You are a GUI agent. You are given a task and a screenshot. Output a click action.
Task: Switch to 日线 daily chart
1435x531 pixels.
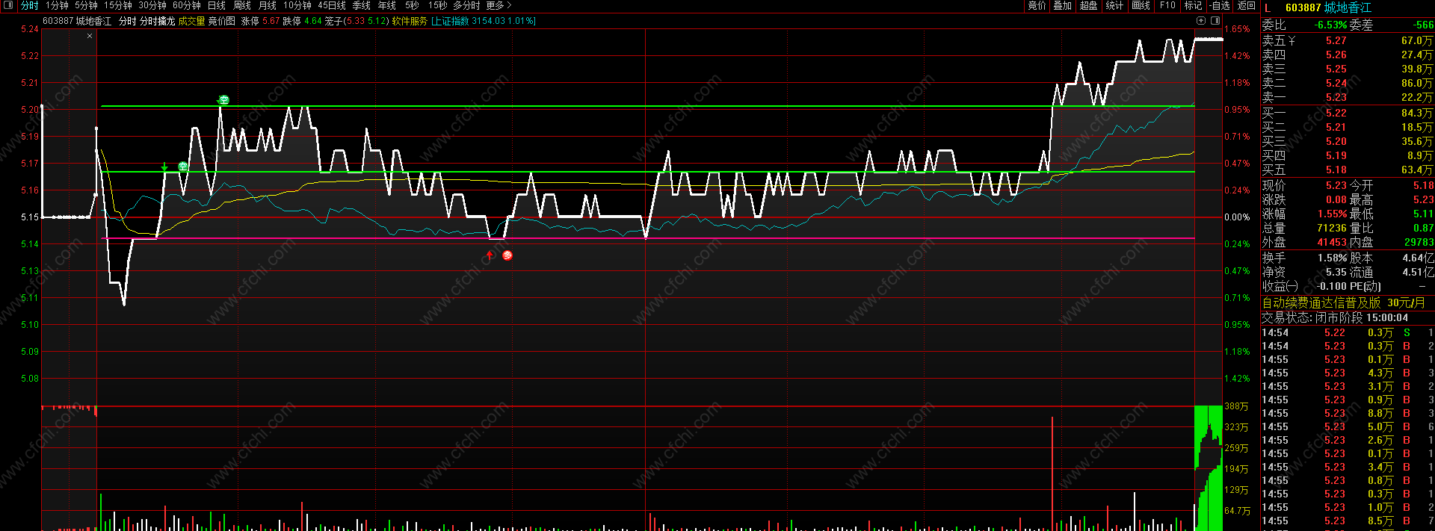(x=217, y=5)
